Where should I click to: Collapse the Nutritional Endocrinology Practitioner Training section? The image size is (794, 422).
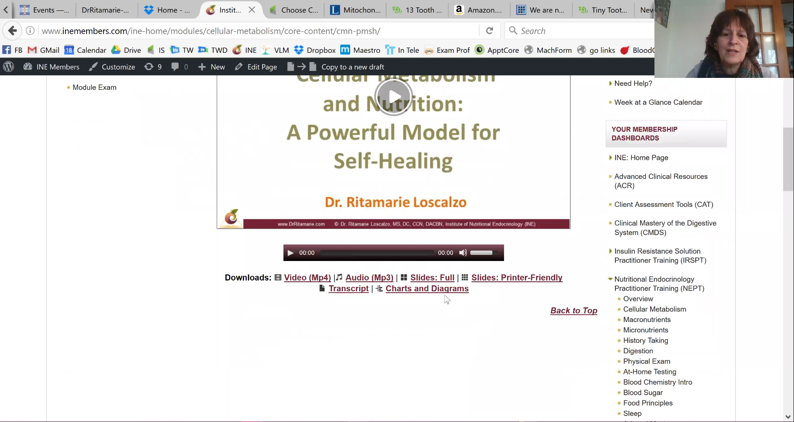click(610, 279)
